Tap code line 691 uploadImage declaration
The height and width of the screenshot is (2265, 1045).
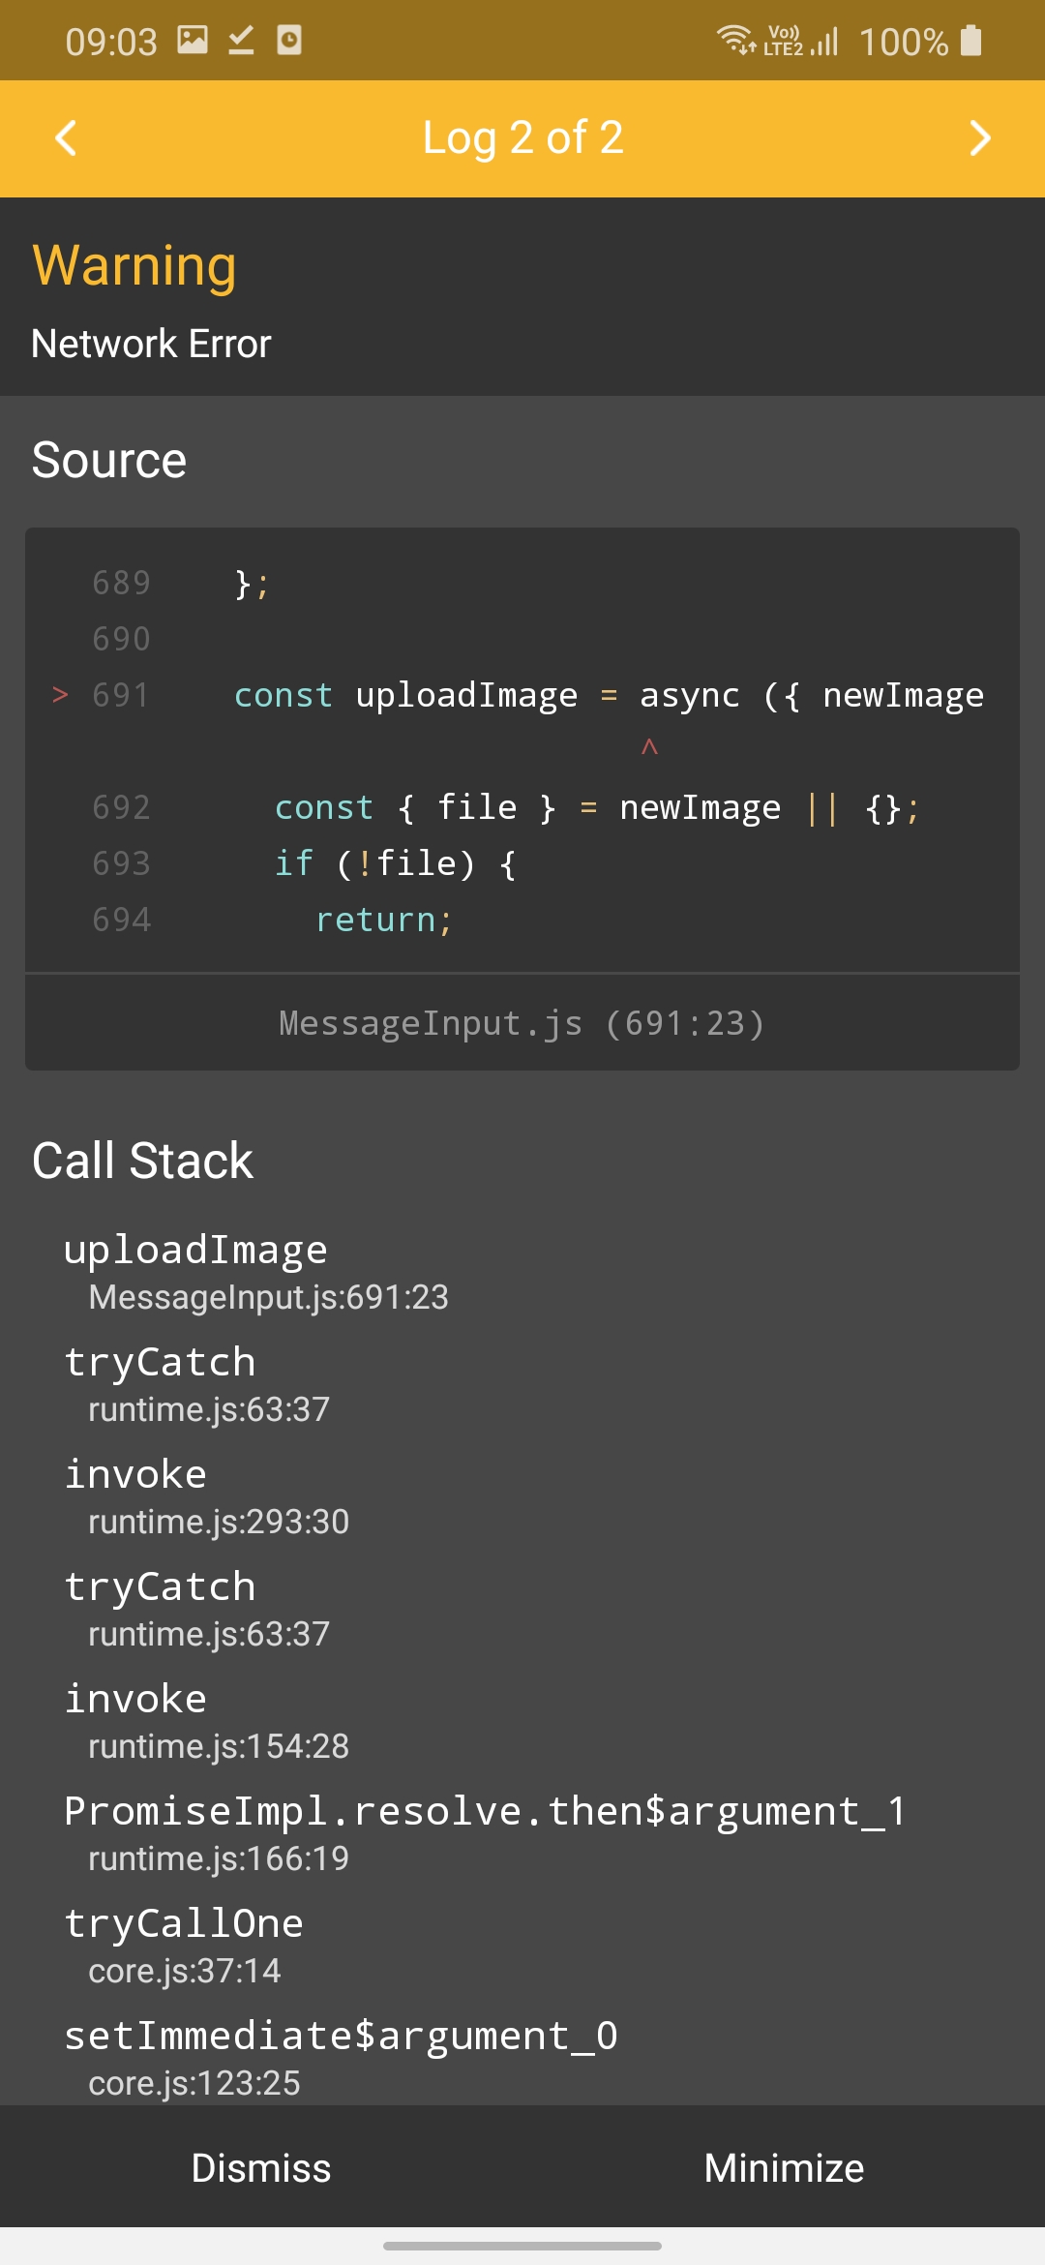click(x=609, y=695)
